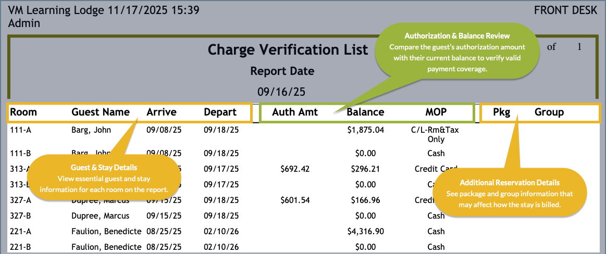The image size is (606, 254).
Task: Click the Arrive column header
Action: pyautogui.click(x=161, y=112)
